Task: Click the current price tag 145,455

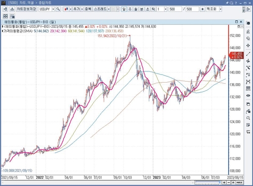Action: (x=236, y=55)
